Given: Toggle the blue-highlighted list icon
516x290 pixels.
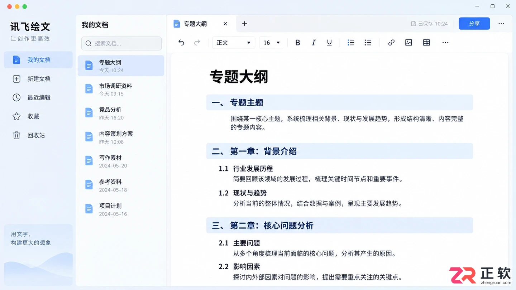Looking at the screenshot, I should pyautogui.click(x=351, y=43).
